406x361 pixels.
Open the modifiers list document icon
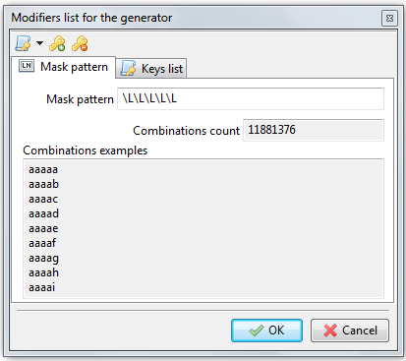point(23,43)
